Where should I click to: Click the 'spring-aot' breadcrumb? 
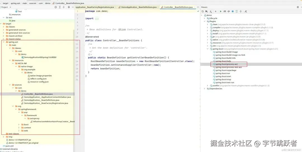15,3
